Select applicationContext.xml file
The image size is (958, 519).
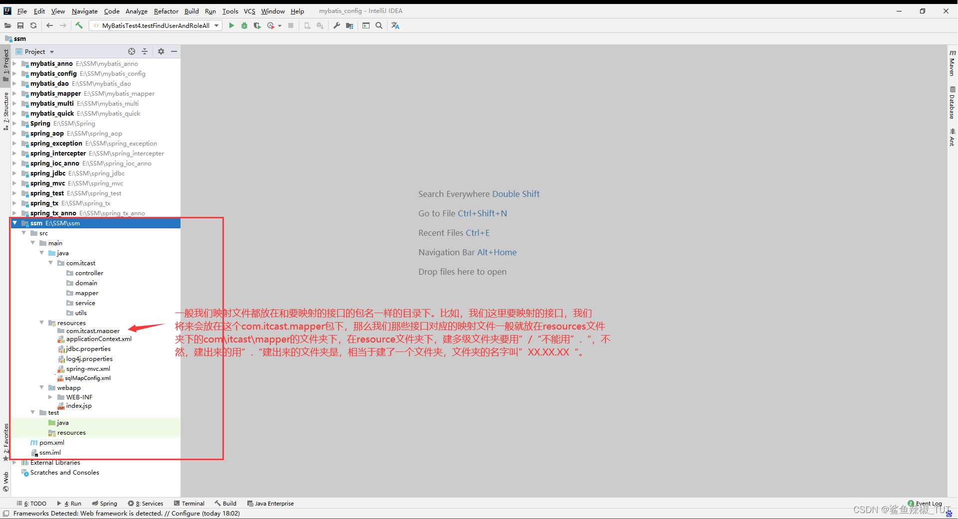[99, 339]
